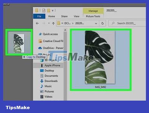
Task: Click the OneDrive cloud icon
Action: coord(40,48)
